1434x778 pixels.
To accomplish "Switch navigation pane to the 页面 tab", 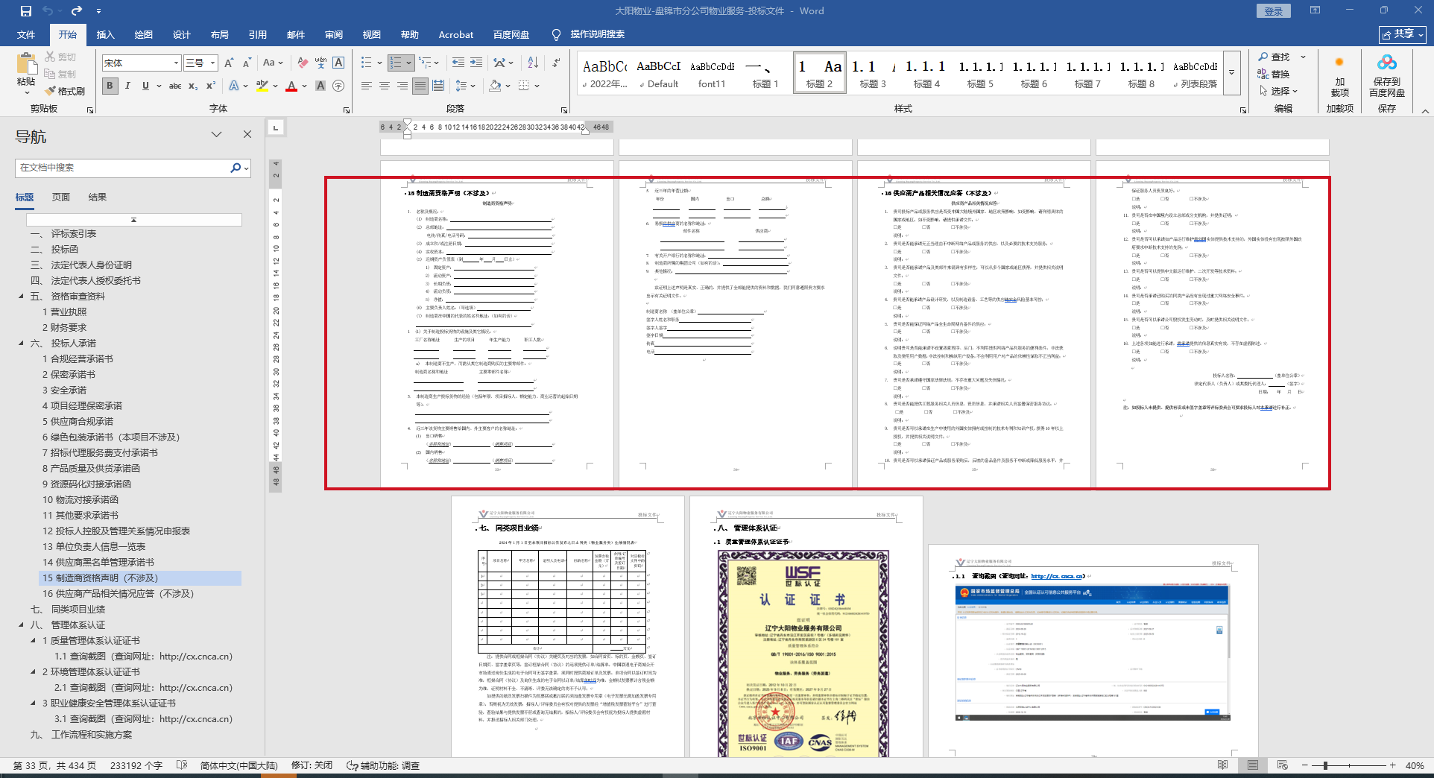I will pos(61,197).
